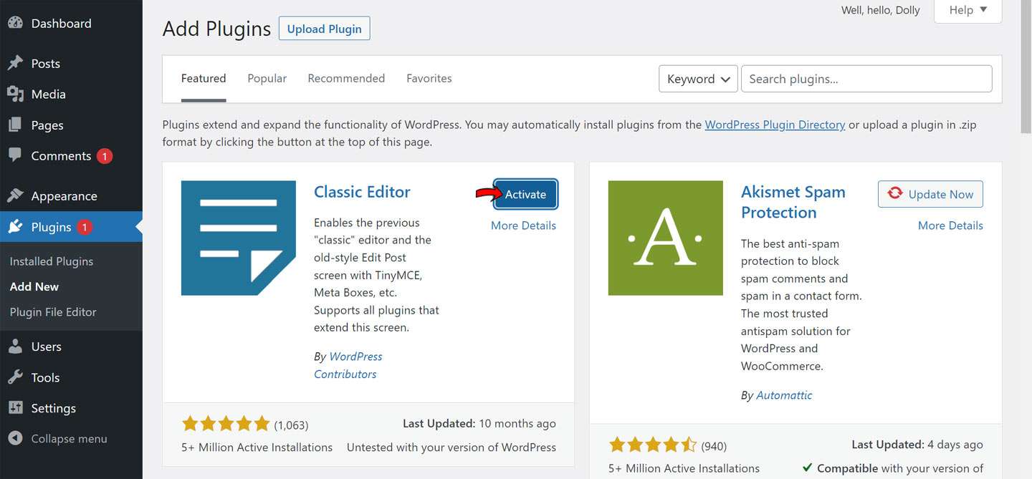Select Add New in Plugins submenu
Screen dimensions: 1032x479
pyautogui.click(x=34, y=286)
